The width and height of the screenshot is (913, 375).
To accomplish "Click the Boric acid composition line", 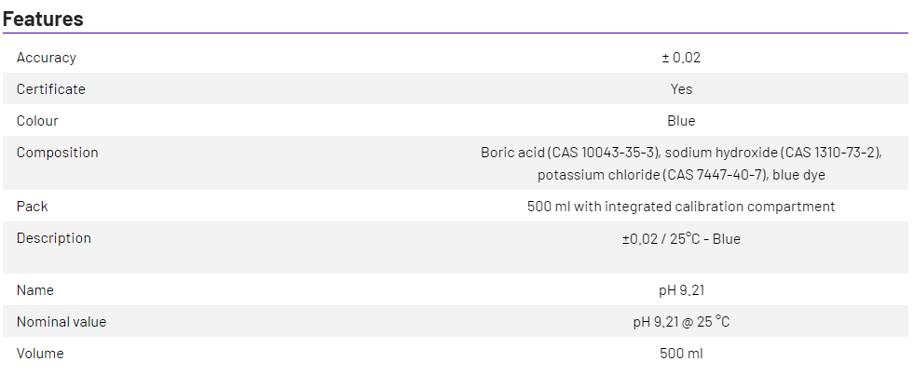I will pos(681,153).
